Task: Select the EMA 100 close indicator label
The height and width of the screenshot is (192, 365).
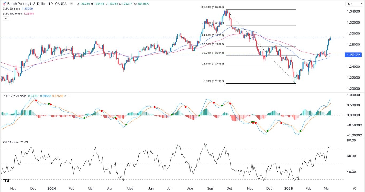Action: (12, 13)
